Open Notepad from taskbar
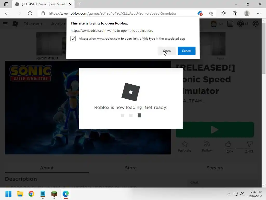 (x=43, y=194)
